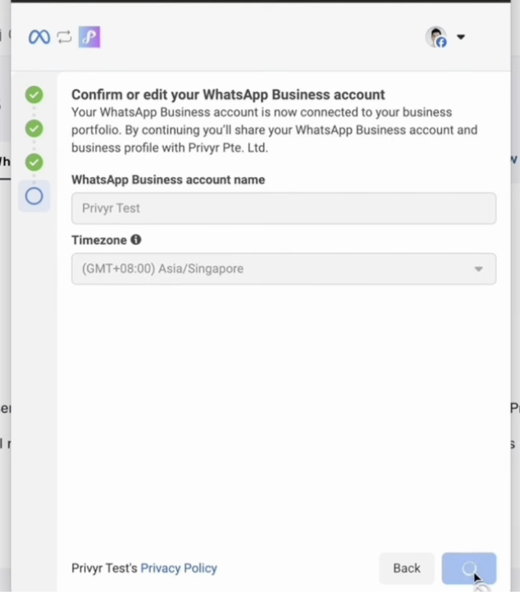Screen dimensions: 520x595
Task: Click the 'WhatsApp Business account name' label
Action: point(168,179)
